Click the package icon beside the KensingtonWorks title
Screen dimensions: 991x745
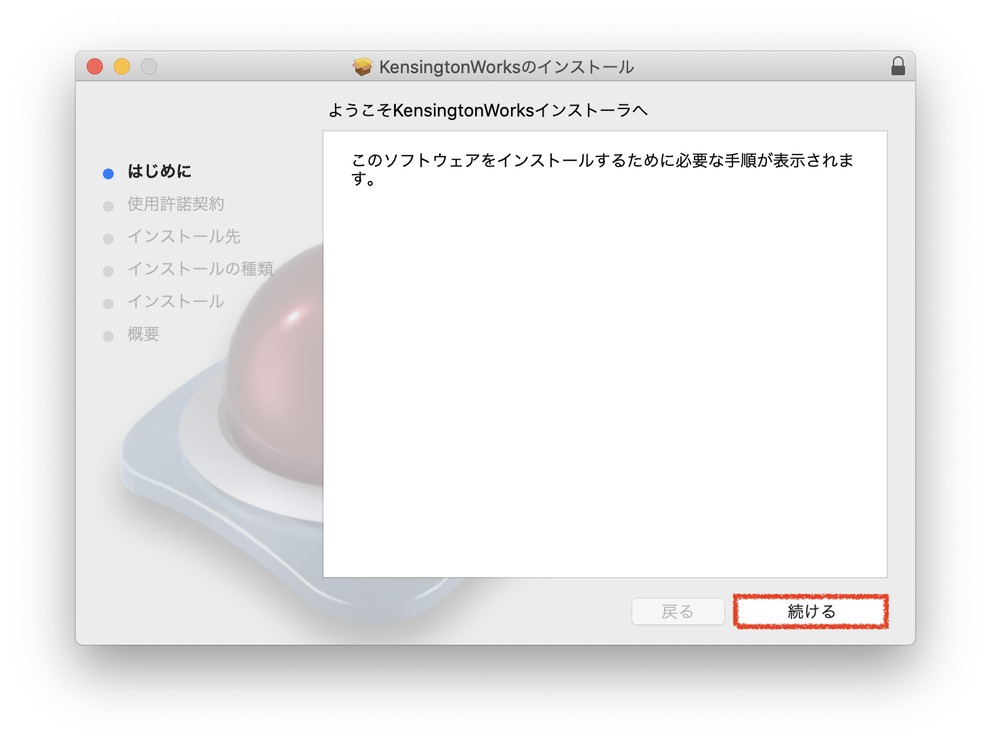coord(363,66)
